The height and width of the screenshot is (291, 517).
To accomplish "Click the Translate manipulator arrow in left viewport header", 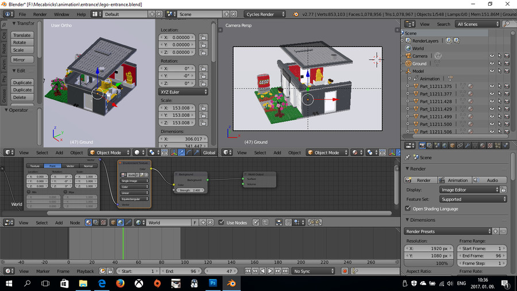I will click(182, 152).
